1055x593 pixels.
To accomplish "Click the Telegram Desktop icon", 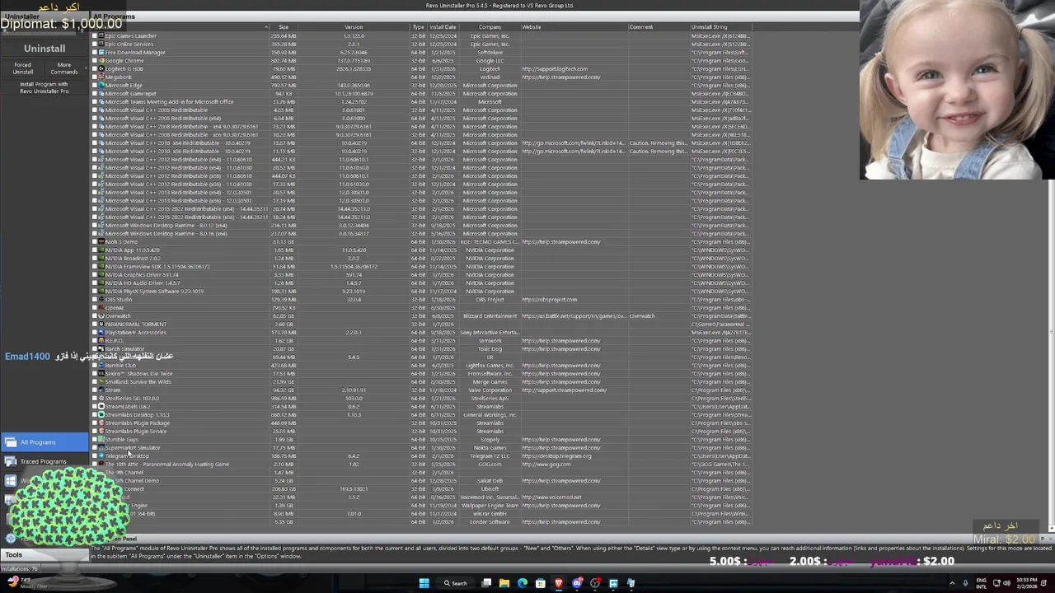I will point(101,456).
